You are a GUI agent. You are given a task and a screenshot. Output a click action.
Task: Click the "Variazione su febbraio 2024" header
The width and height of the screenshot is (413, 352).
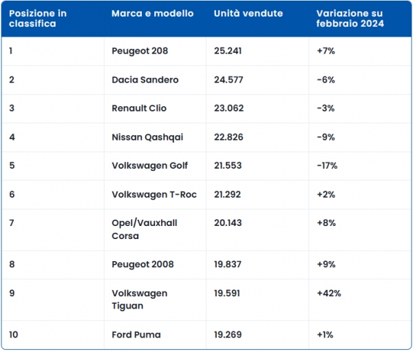click(350, 19)
